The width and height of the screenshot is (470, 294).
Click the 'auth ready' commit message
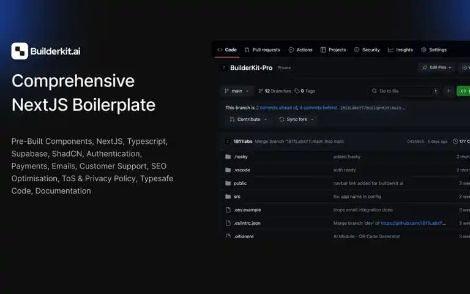(345, 170)
